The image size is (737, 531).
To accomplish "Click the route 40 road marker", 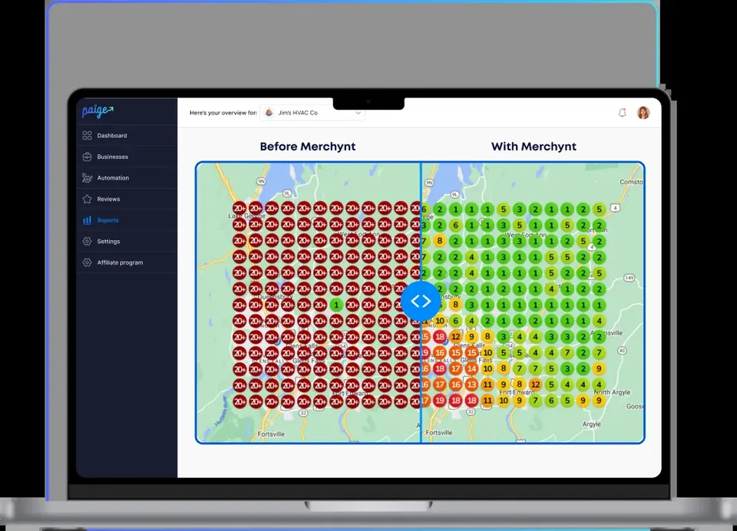I will [x=622, y=351].
